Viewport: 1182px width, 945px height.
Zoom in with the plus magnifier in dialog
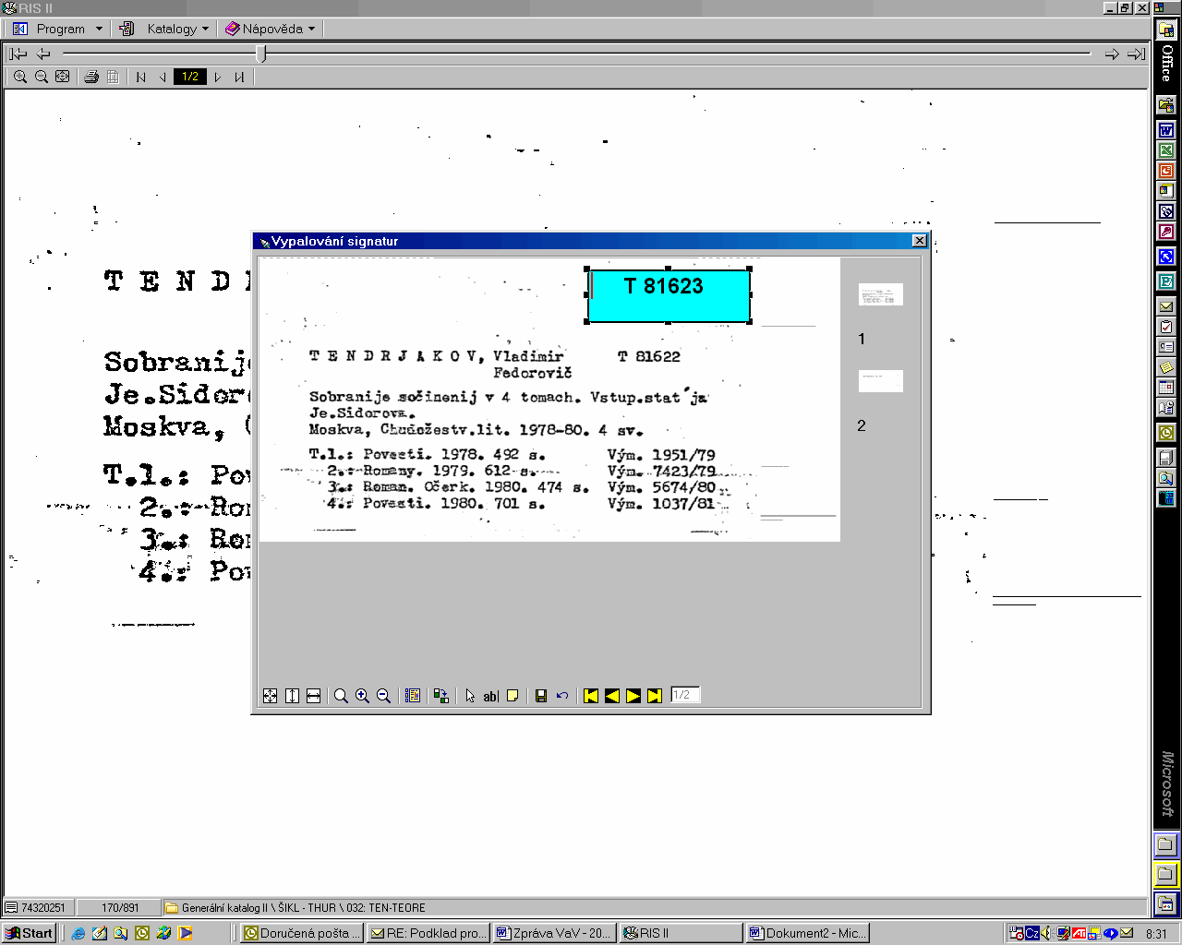click(x=362, y=696)
